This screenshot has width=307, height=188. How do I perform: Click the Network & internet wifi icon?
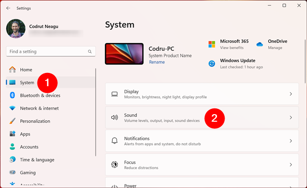tap(12, 108)
